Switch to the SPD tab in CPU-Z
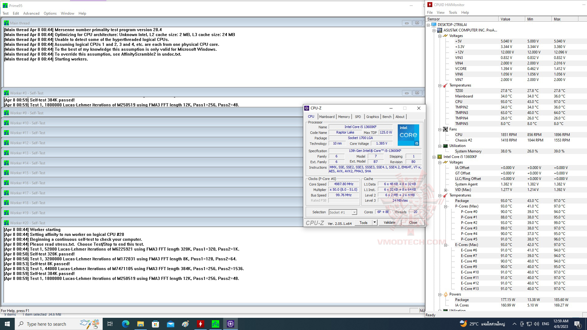The width and height of the screenshot is (587, 330). (x=358, y=117)
